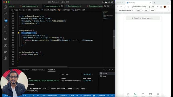173x97 pixels.
Task: Click 'pages' in the breadcrumb
Action: pos(23,10)
